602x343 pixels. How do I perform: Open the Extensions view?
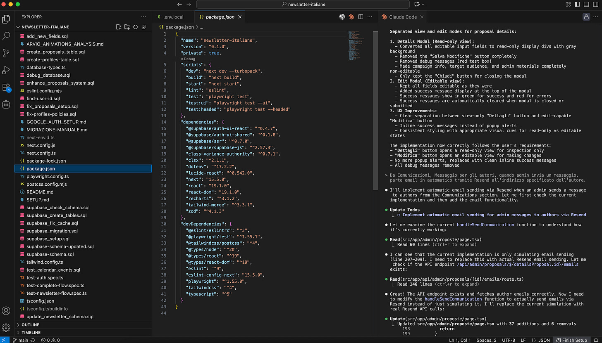tap(6, 88)
